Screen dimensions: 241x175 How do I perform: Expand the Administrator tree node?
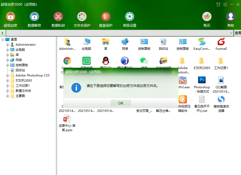(x=7, y=45)
